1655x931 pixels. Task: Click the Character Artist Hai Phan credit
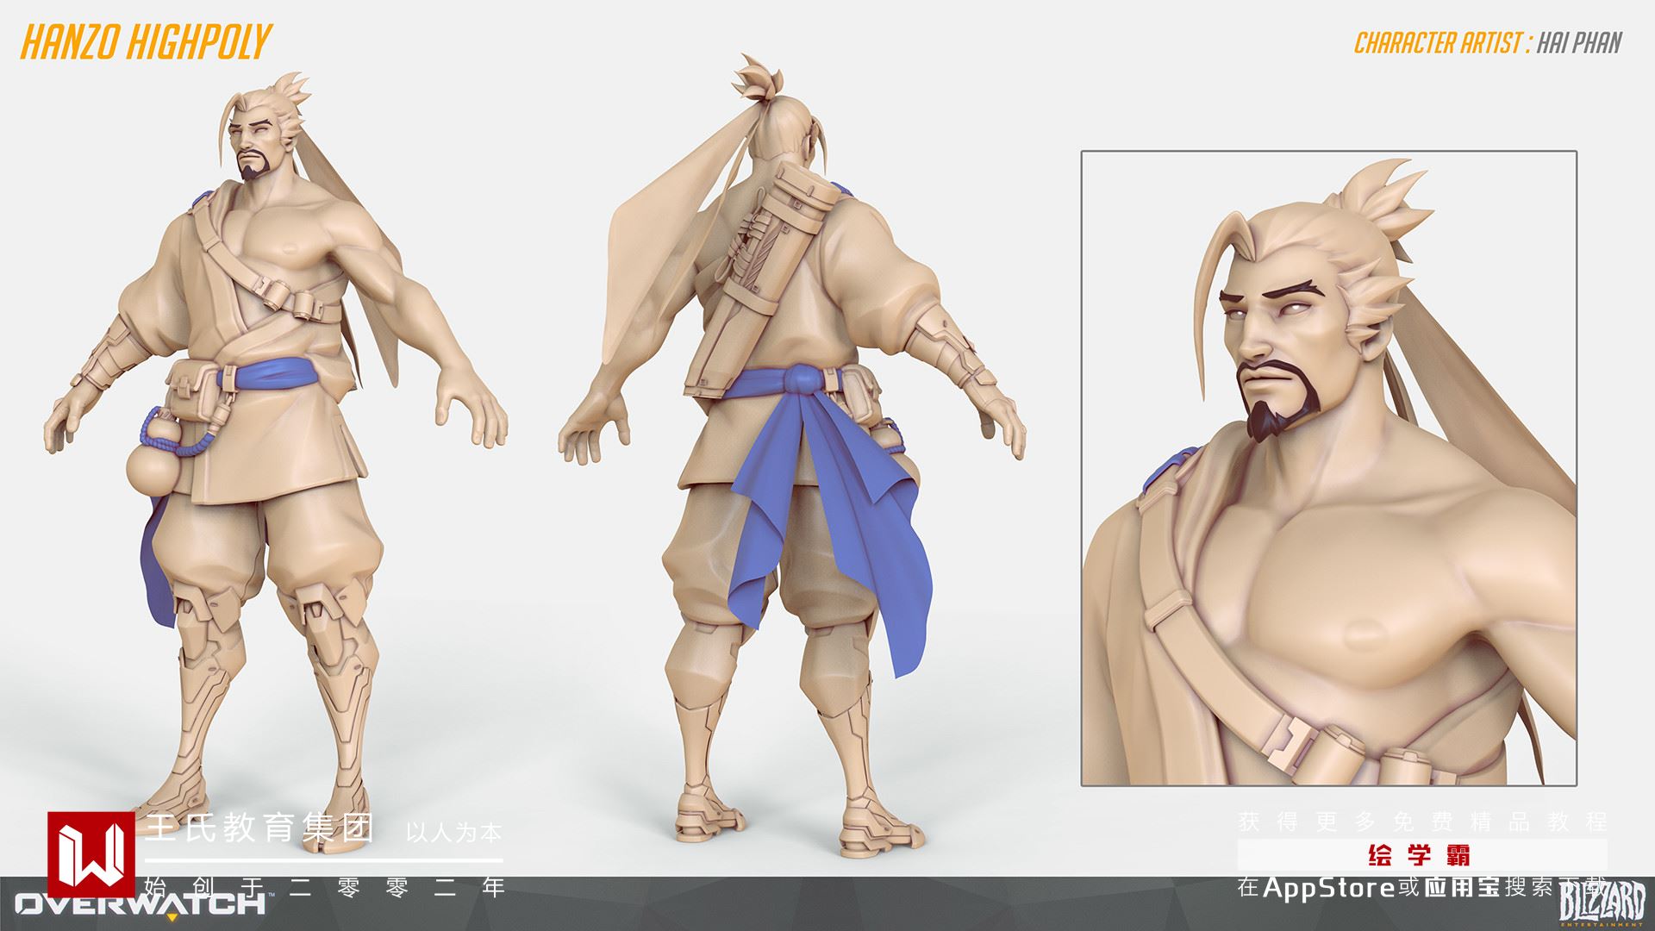tap(1488, 42)
